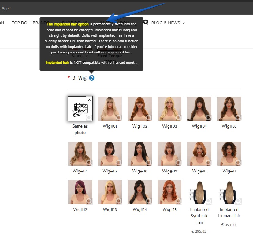Viewport: 253px width, 238px height.
Task: Click the star chat icon beside BLOG & NEWS
Action: [x=146, y=22]
